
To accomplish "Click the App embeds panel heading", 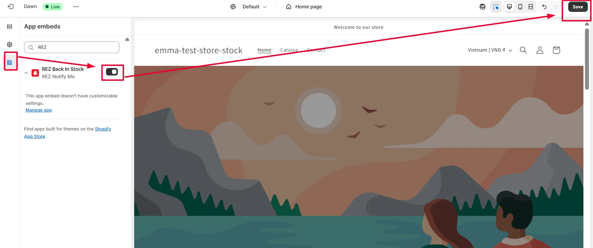I will pos(42,27).
